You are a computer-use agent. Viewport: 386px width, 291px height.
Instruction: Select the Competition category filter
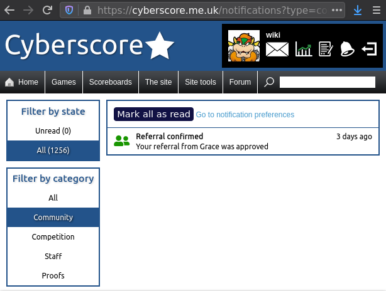point(53,236)
